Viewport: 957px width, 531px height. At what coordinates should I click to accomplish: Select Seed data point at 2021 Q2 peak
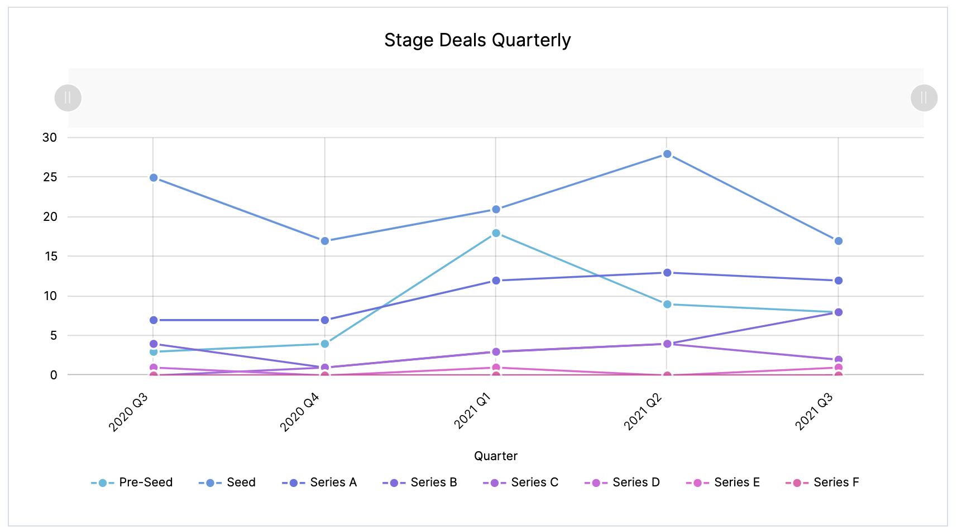coord(667,154)
